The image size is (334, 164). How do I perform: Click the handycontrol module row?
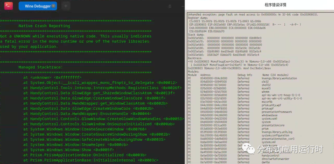point(233,155)
